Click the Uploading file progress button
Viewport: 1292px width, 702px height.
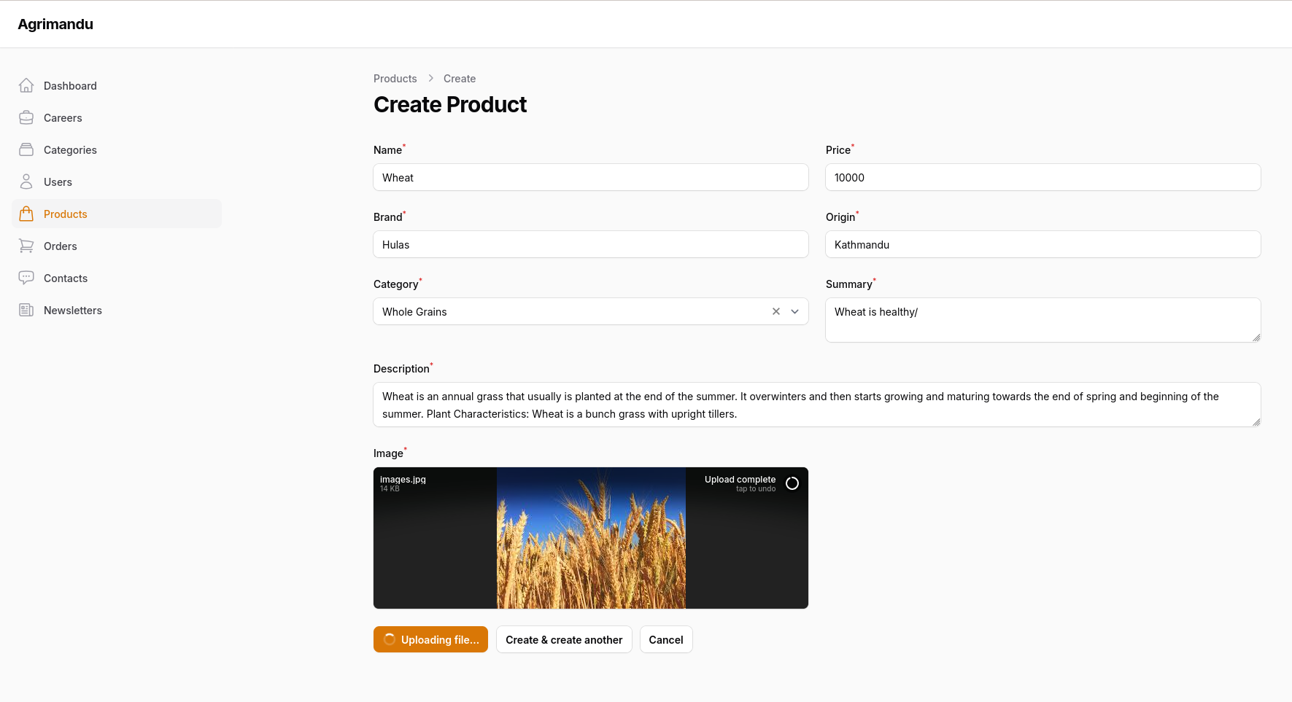click(430, 639)
